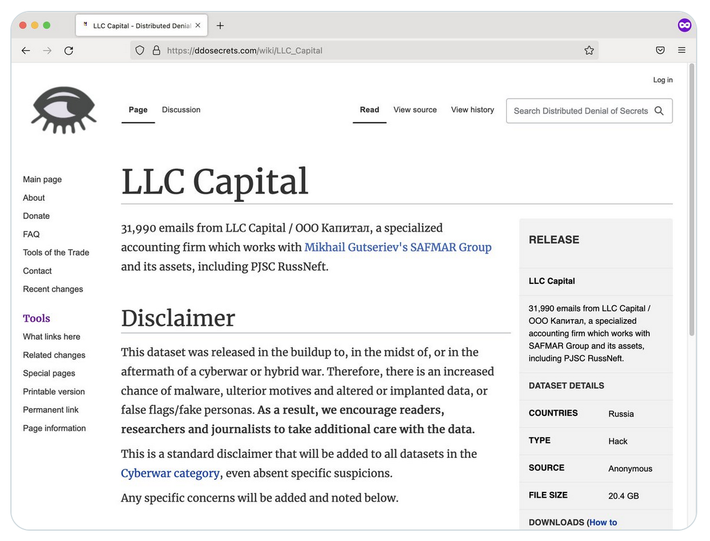Open What links here link
Image resolution: width=710 pixels, height=541 pixels.
pyautogui.click(x=52, y=337)
